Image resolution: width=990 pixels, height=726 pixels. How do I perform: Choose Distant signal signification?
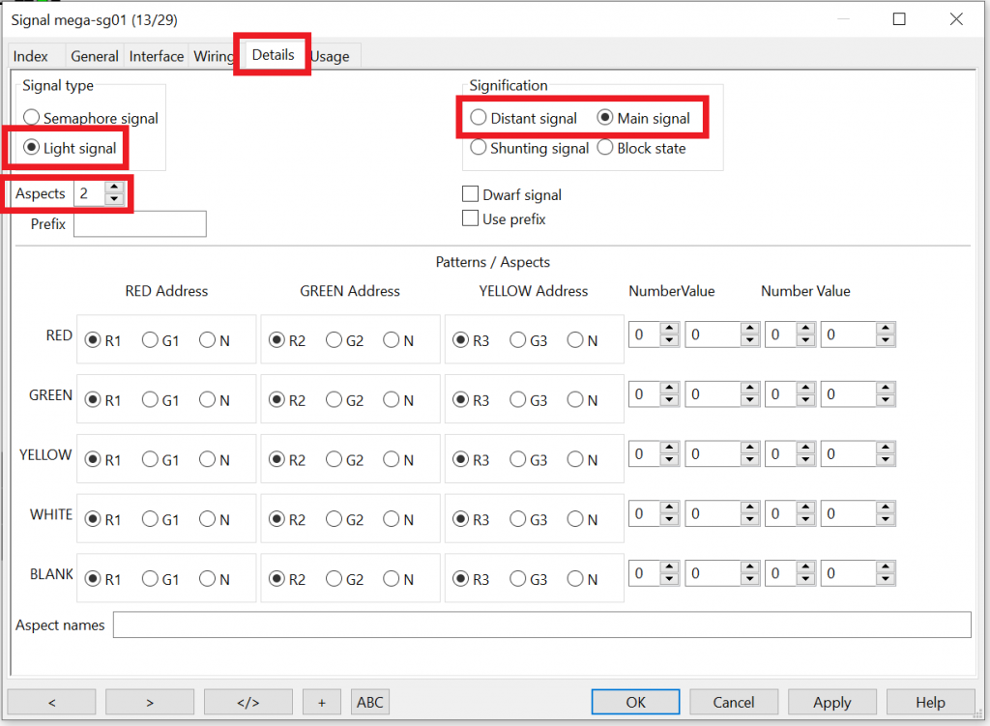(479, 118)
